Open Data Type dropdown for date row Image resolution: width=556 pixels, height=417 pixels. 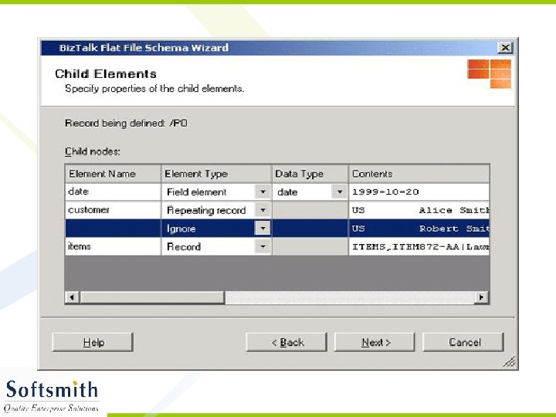(339, 192)
